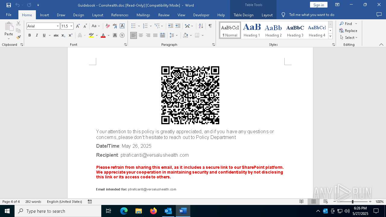Open the Change Case dropdown
The height and width of the screenshot is (217, 386).
click(96, 26)
